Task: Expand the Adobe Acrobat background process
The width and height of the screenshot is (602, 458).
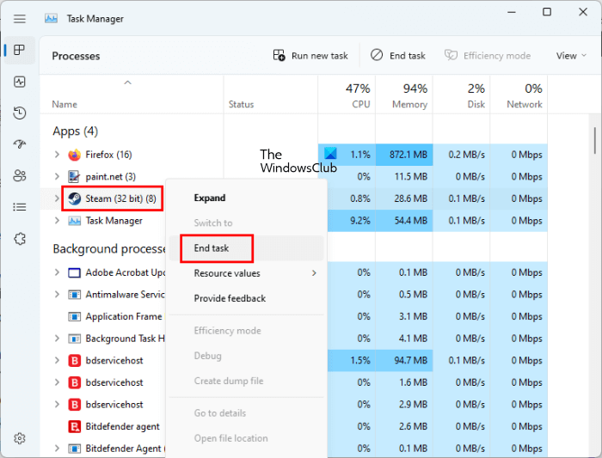Action: [x=57, y=272]
